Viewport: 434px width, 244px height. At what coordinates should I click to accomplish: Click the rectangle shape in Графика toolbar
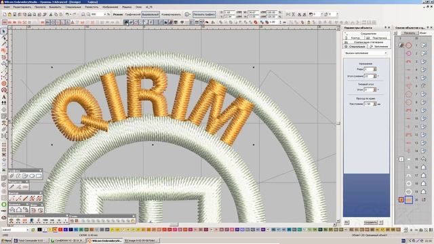pos(39,176)
